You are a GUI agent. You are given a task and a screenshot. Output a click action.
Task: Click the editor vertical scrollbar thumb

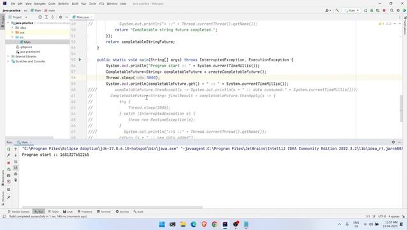[401, 108]
